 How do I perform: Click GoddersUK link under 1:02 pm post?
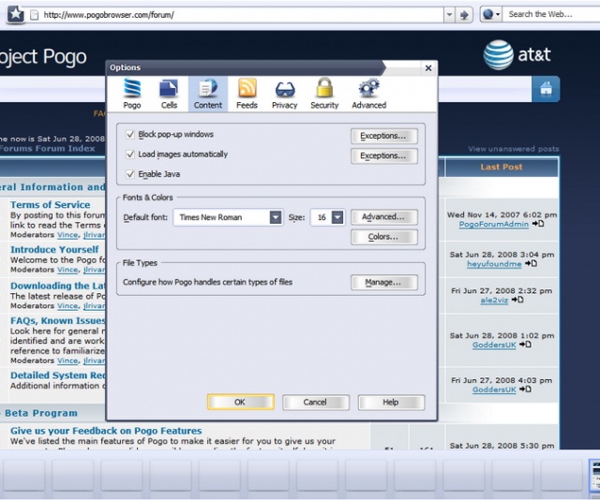494,345
